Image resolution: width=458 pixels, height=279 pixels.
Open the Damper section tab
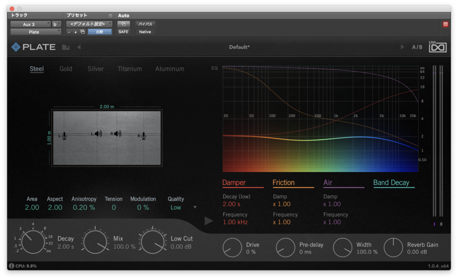(234, 183)
